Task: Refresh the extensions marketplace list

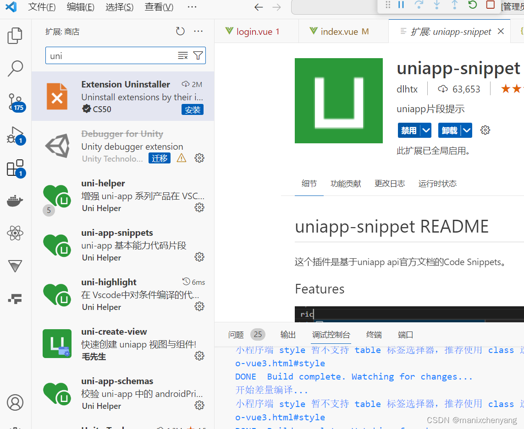Action: point(181,32)
